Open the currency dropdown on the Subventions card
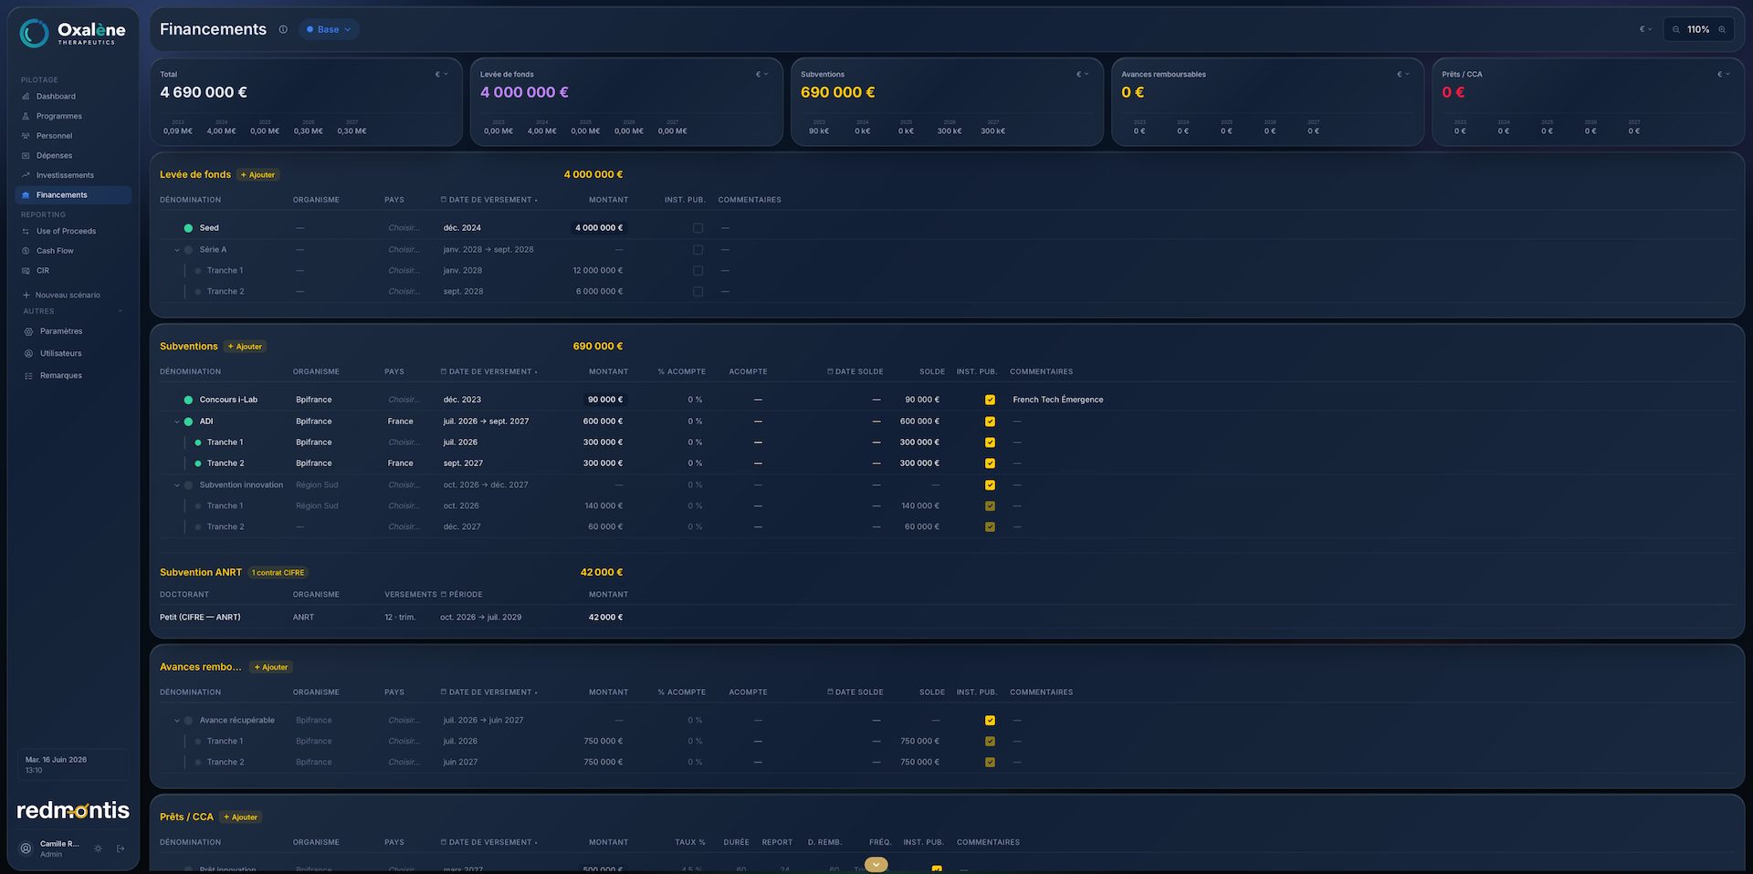 coord(1082,74)
